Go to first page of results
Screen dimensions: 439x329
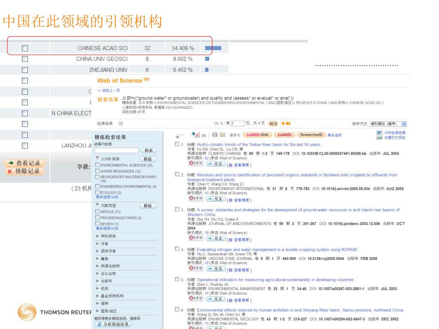216,123
